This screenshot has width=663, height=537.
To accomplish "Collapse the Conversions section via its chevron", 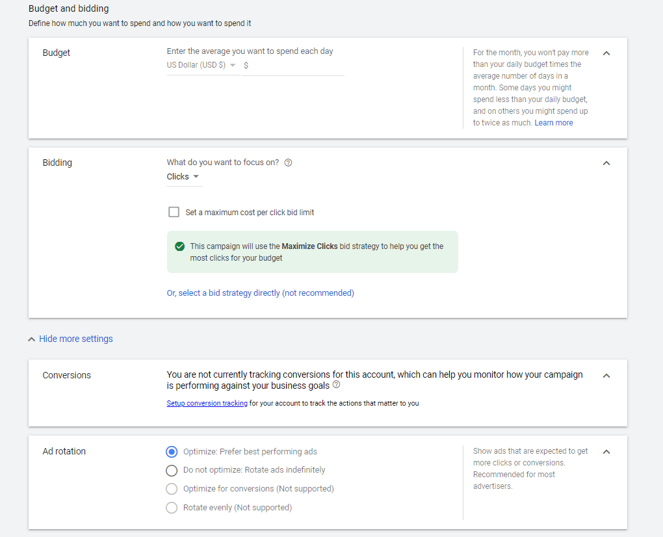I will point(606,375).
